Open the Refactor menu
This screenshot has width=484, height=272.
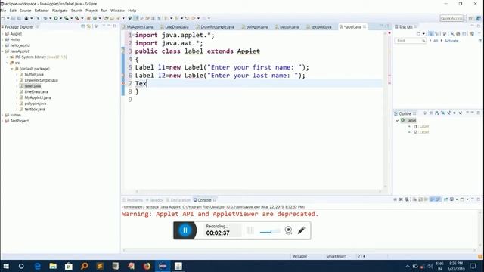coord(42,11)
